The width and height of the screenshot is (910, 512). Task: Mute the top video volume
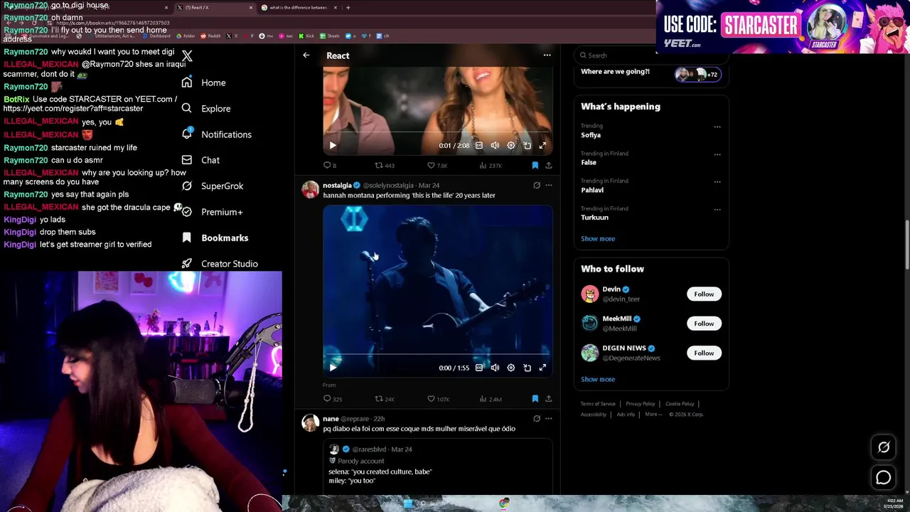[x=495, y=145]
